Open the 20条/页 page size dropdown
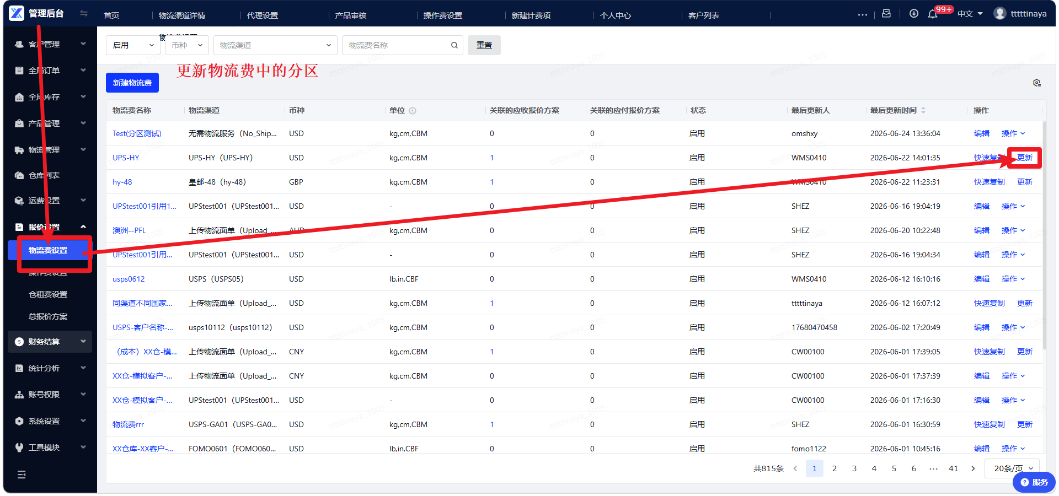Image resolution: width=1059 pixels, height=496 pixels. click(x=1013, y=468)
